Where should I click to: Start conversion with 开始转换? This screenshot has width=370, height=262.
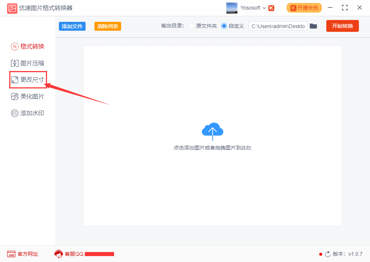click(342, 26)
